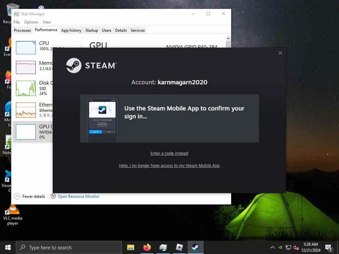The image size is (339, 254).
Task: Open App history tab in Task Manager
Action: [72, 30]
